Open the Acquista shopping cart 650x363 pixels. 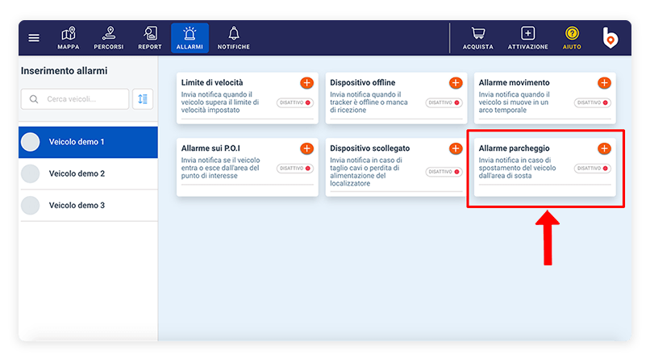point(478,37)
